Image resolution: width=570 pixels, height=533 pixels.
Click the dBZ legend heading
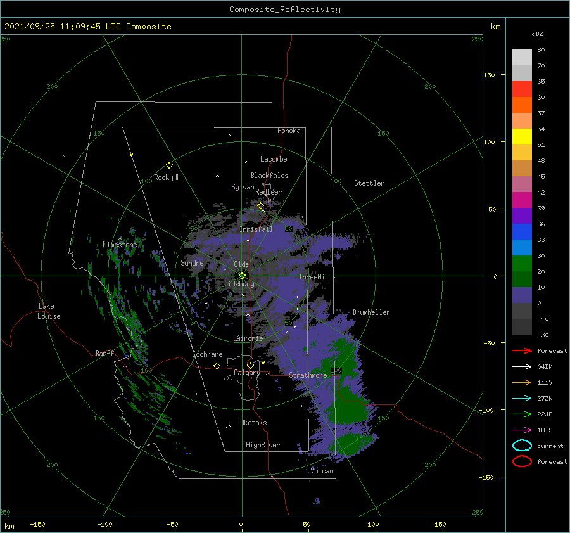pos(537,34)
